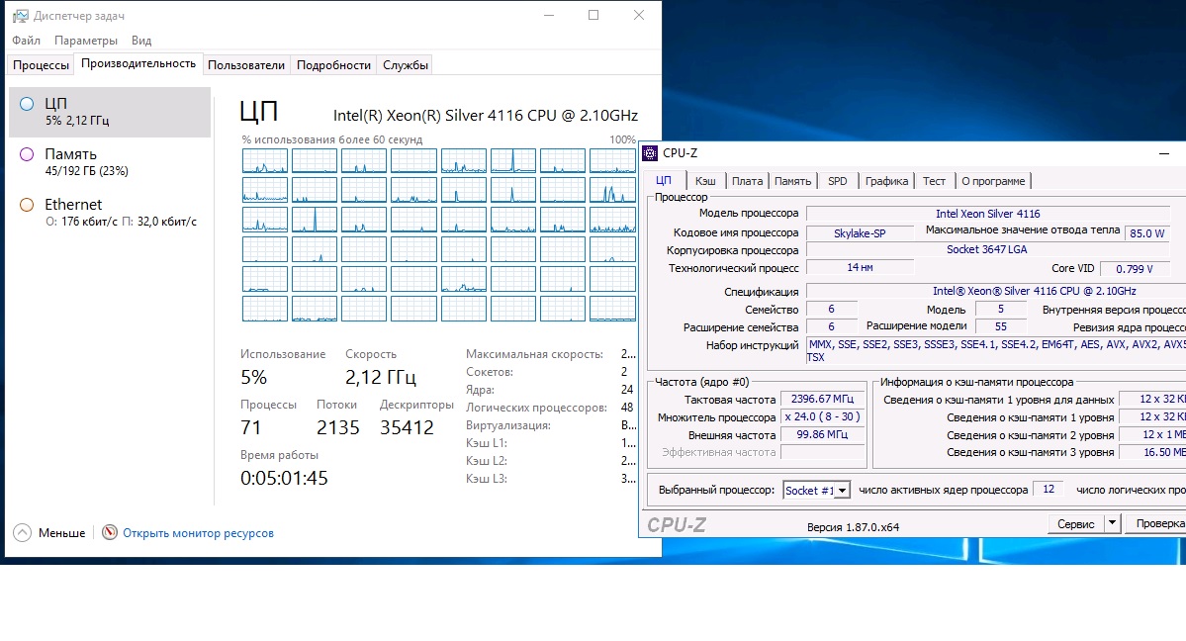The width and height of the screenshot is (1186, 641).
Task: Click the blue ЦП circle icon
Action: click(x=27, y=104)
